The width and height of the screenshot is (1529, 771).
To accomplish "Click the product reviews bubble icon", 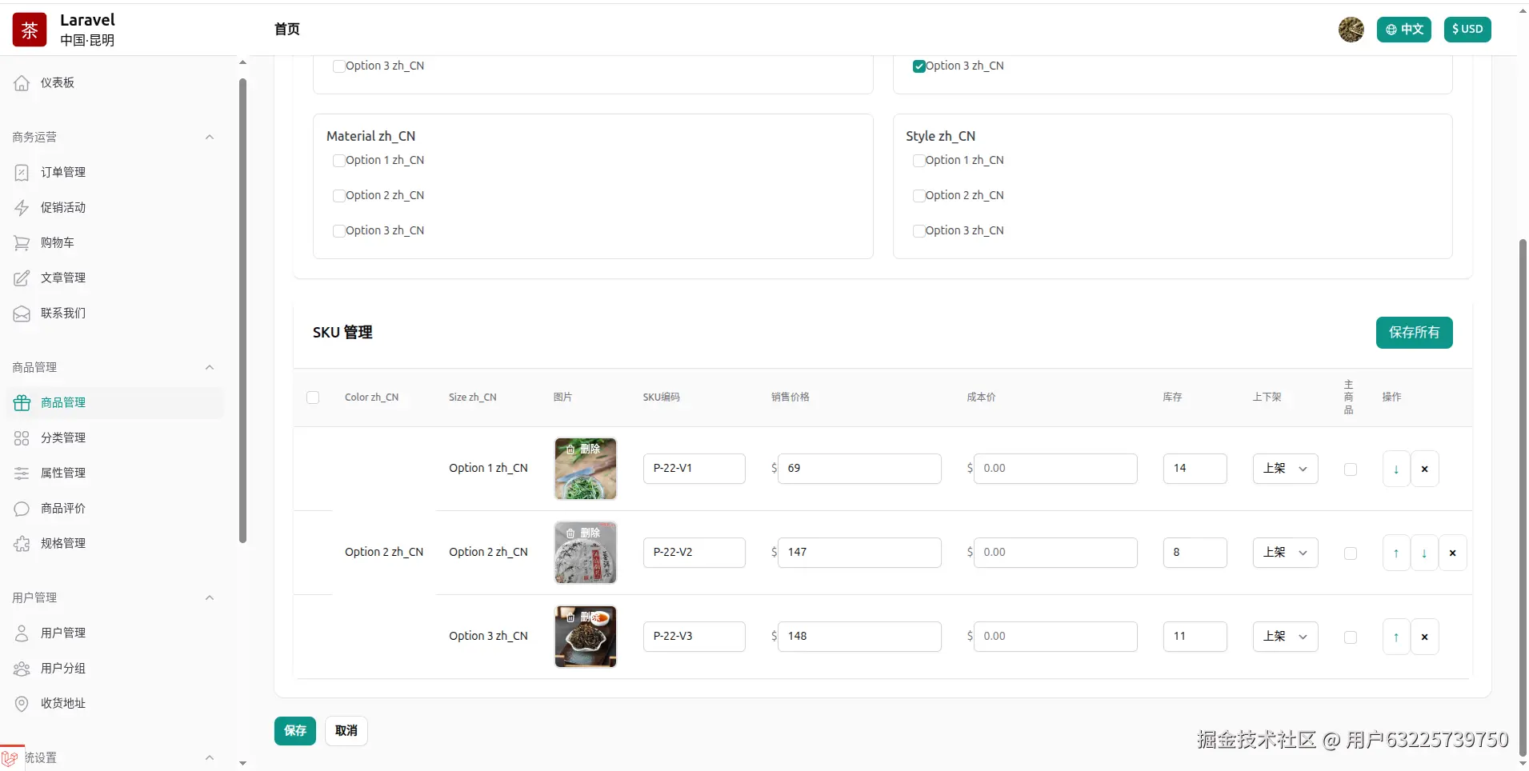I will pyautogui.click(x=22, y=509).
